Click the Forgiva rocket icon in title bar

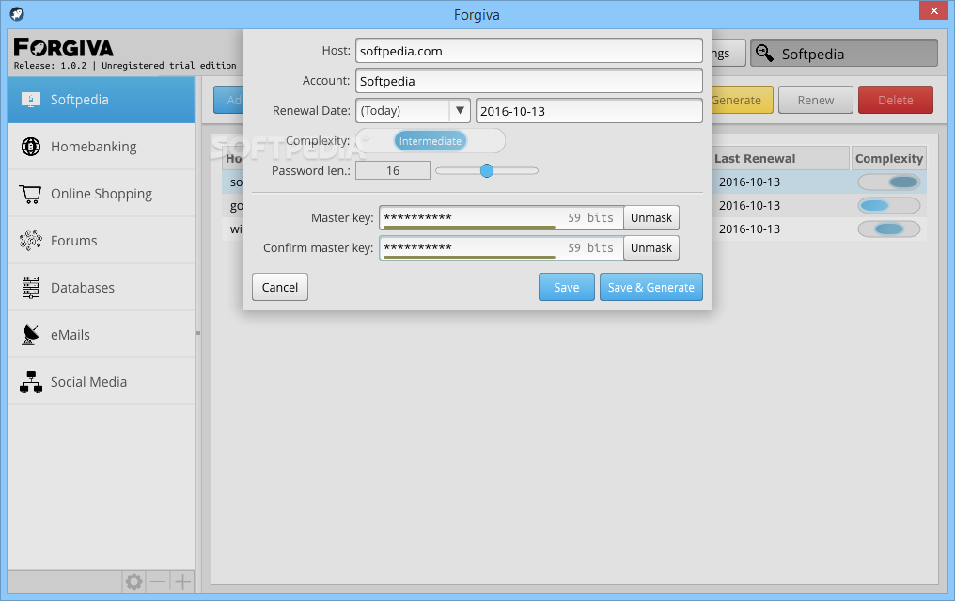click(17, 13)
